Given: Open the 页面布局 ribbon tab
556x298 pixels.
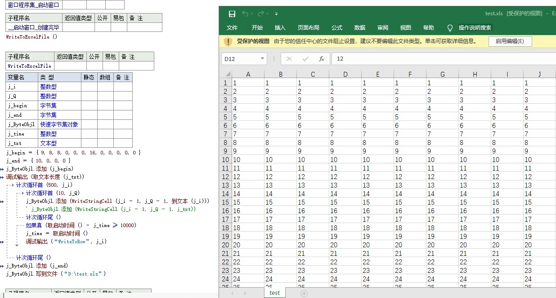Looking at the screenshot, I should (309, 28).
